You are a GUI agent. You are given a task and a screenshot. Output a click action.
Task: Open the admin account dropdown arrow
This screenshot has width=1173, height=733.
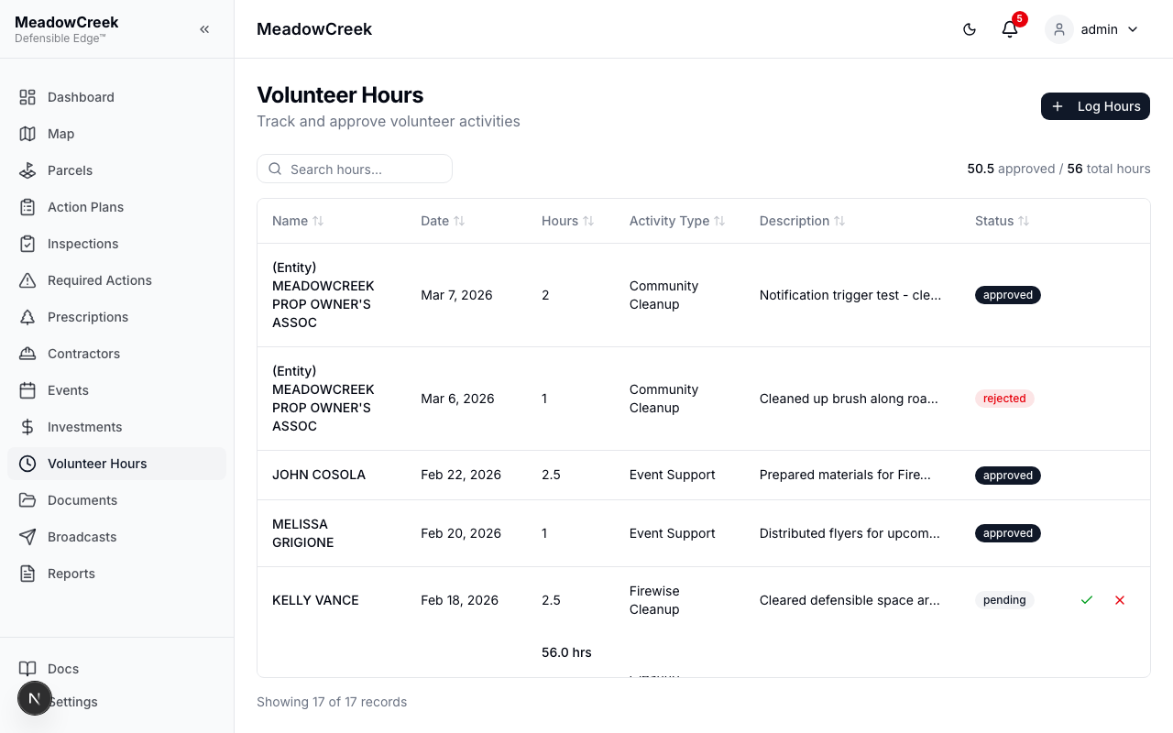[x=1133, y=29]
